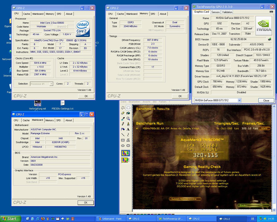Select the Pick Color eyedropper tool

(x=123, y=119)
